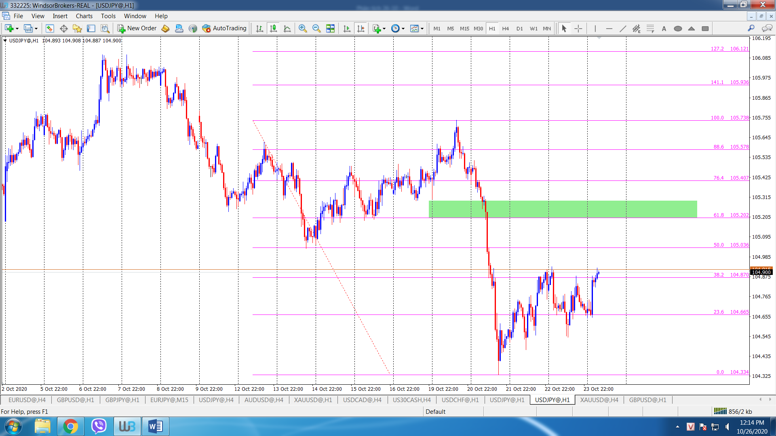Open the chat bubbles icon

click(767, 28)
